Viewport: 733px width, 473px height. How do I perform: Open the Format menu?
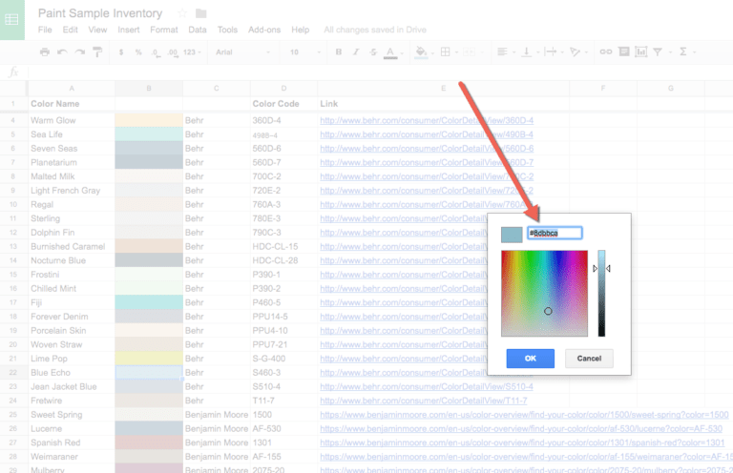tap(163, 30)
